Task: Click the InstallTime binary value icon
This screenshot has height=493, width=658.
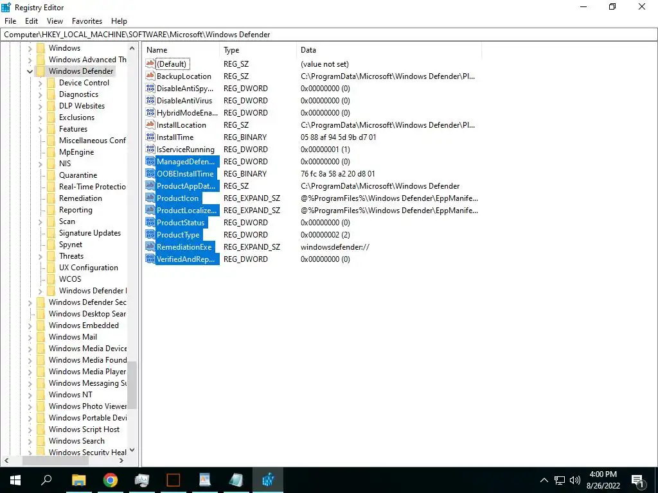Action: point(150,137)
